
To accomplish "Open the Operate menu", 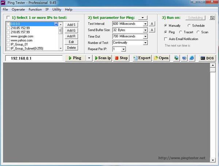I will tap(18, 9).
